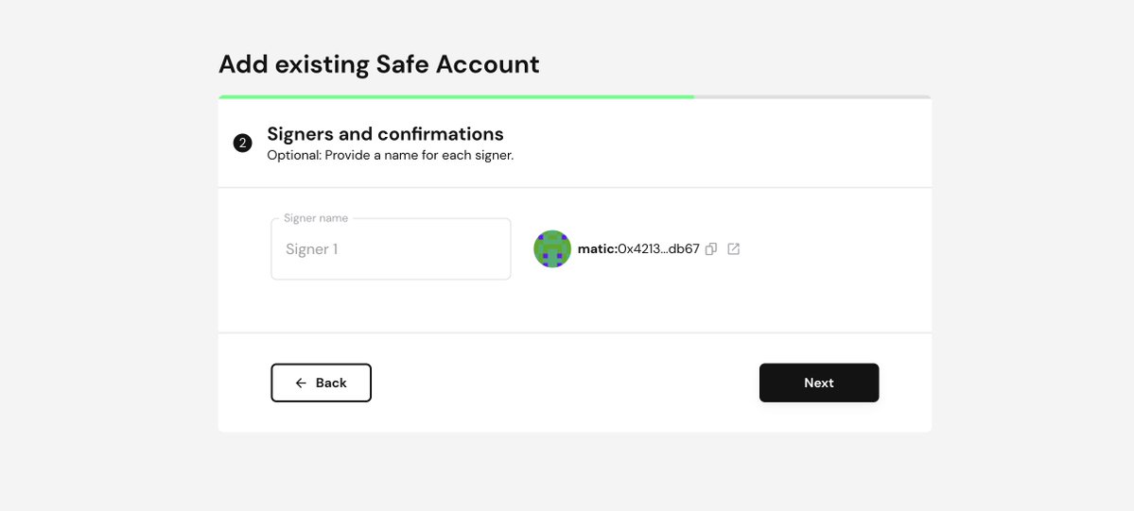Open signer address in block explorer
The height and width of the screenshot is (511, 1134).
tap(733, 249)
